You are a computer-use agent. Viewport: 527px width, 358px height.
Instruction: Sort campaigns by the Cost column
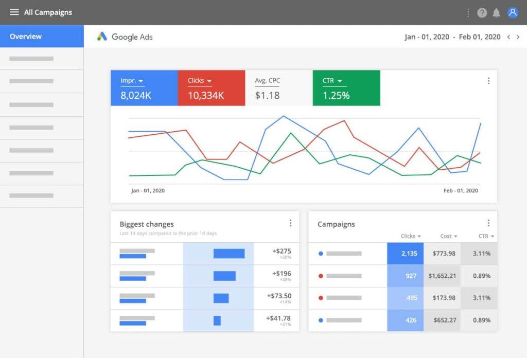(449, 236)
